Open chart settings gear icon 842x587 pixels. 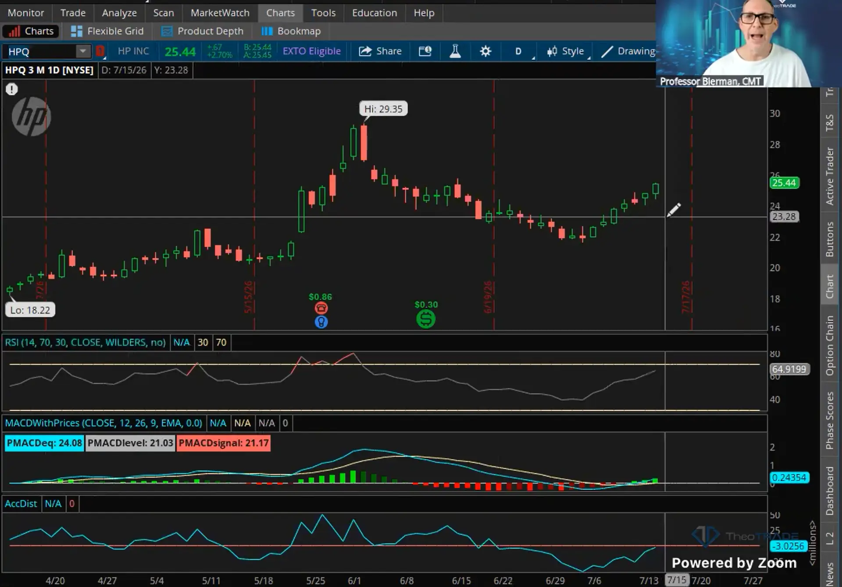[x=485, y=51]
